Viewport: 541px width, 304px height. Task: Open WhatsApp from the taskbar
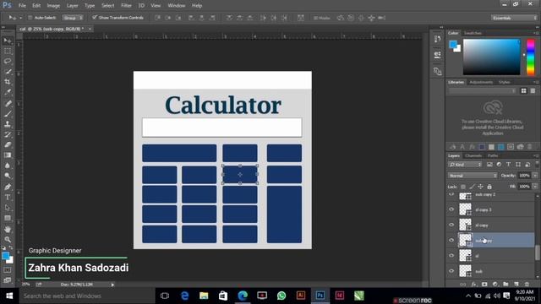[x=281, y=296]
